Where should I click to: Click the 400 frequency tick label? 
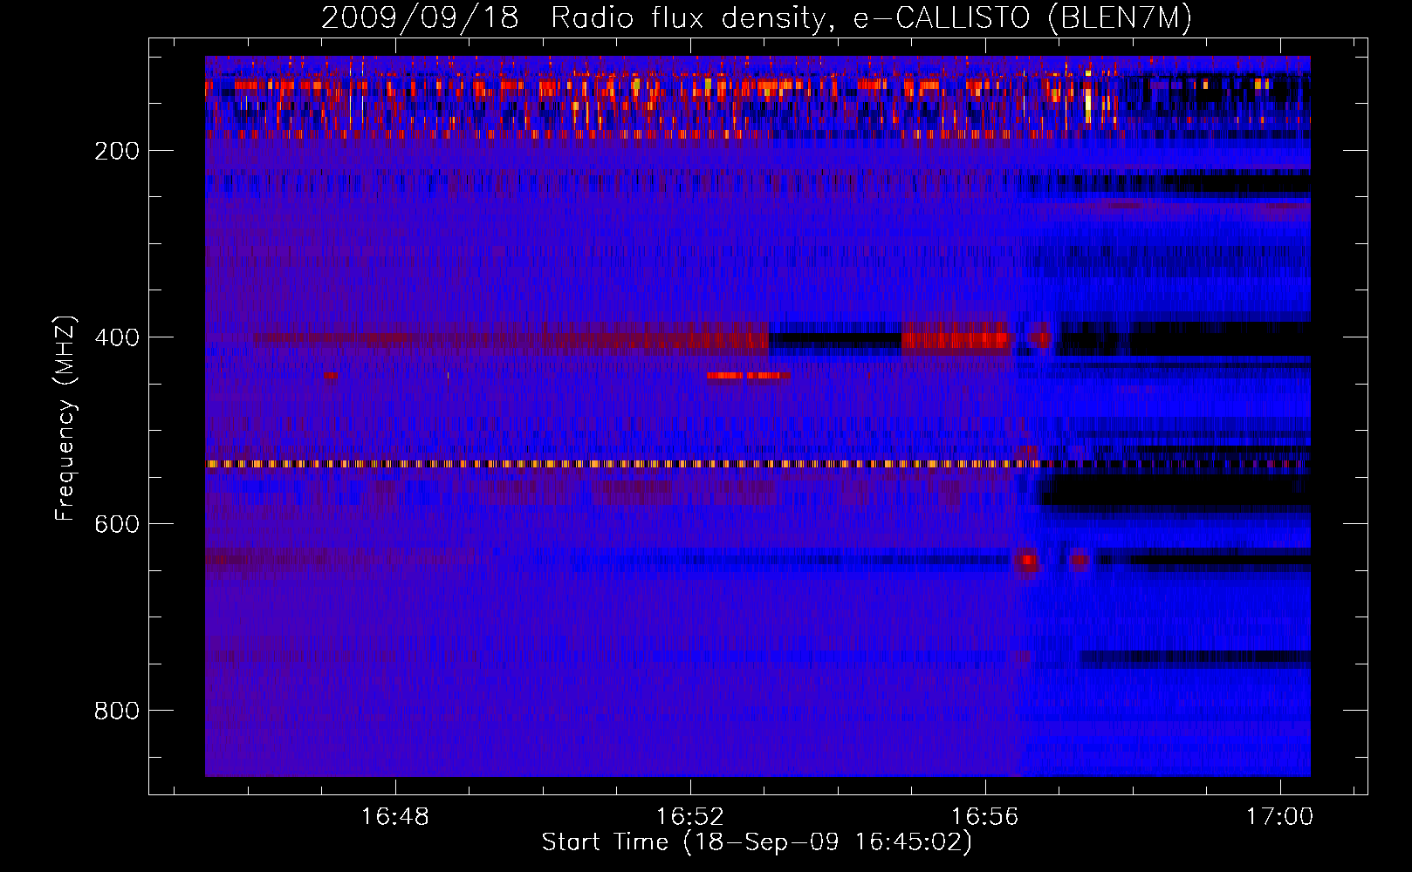click(x=117, y=337)
